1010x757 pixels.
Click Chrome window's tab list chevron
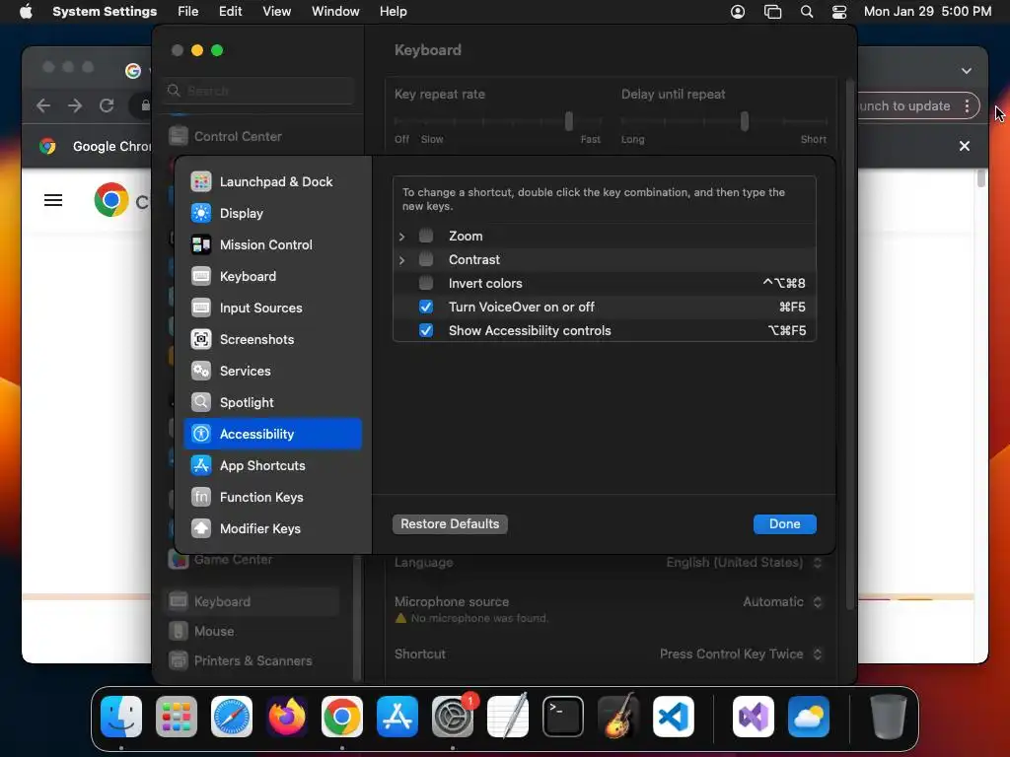coord(967,71)
